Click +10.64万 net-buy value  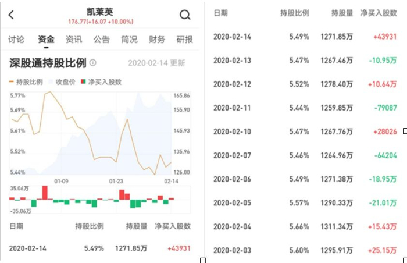pos(383,84)
